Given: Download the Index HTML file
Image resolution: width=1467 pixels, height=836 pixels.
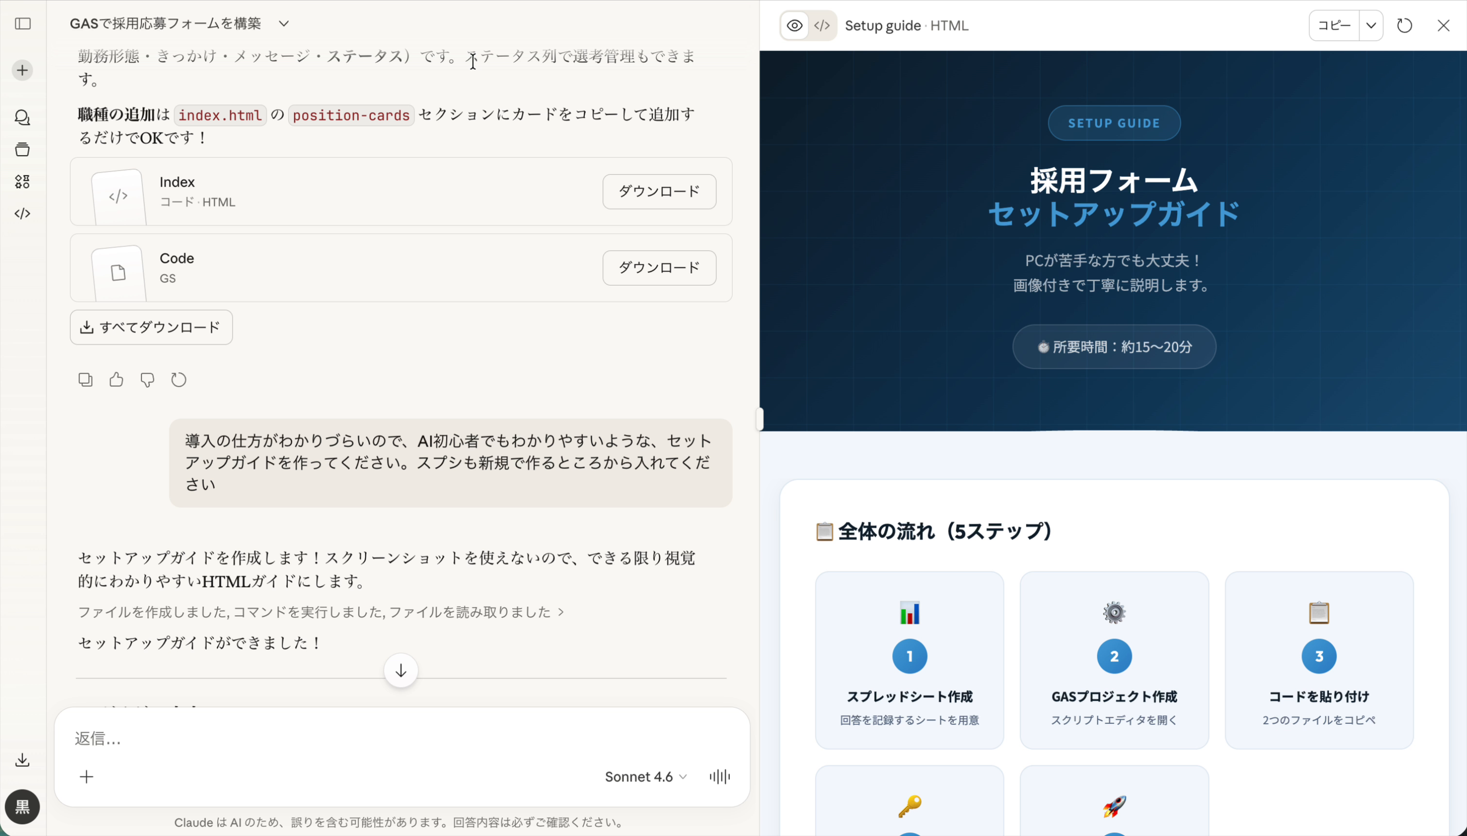Looking at the screenshot, I should coord(659,191).
